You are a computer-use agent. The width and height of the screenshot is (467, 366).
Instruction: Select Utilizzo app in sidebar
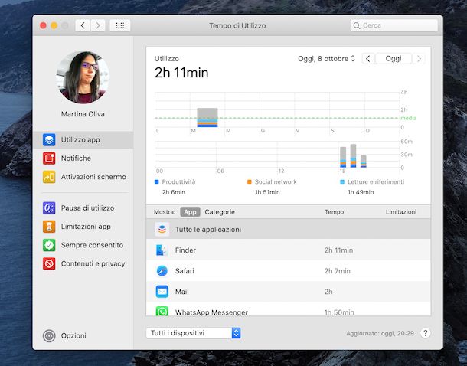(83, 139)
